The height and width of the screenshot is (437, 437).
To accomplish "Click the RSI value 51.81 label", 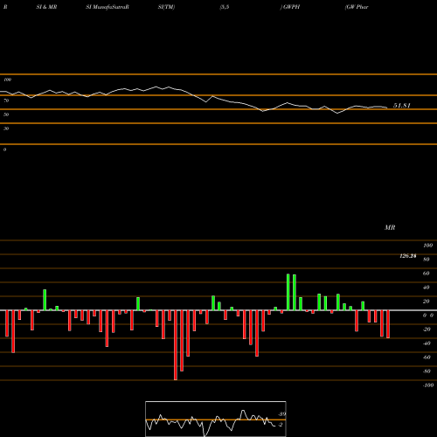I will 402,106.
